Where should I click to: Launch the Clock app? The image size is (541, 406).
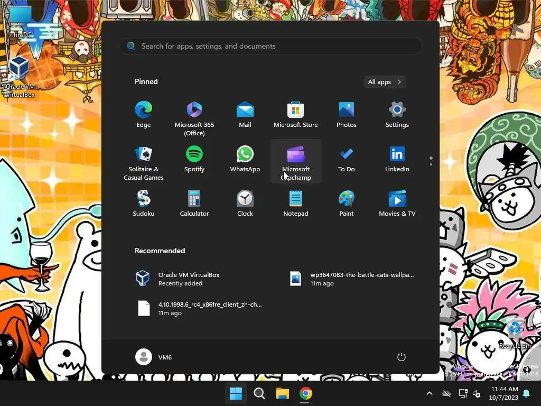click(245, 204)
